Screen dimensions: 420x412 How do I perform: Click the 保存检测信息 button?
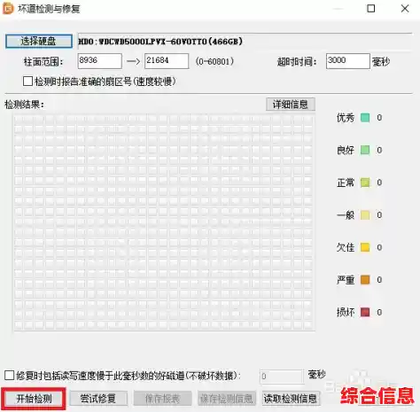(x=227, y=399)
